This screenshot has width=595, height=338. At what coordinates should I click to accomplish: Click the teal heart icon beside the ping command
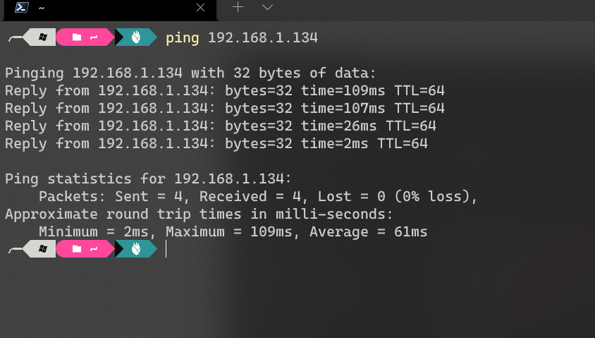coord(136,37)
